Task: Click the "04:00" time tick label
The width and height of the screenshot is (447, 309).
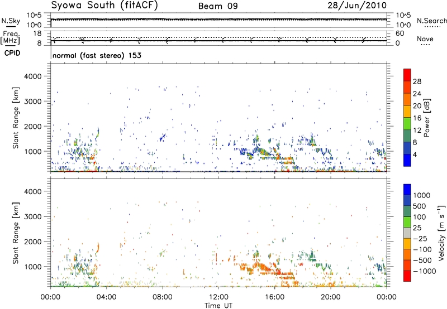Action: click(x=106, y=297)
